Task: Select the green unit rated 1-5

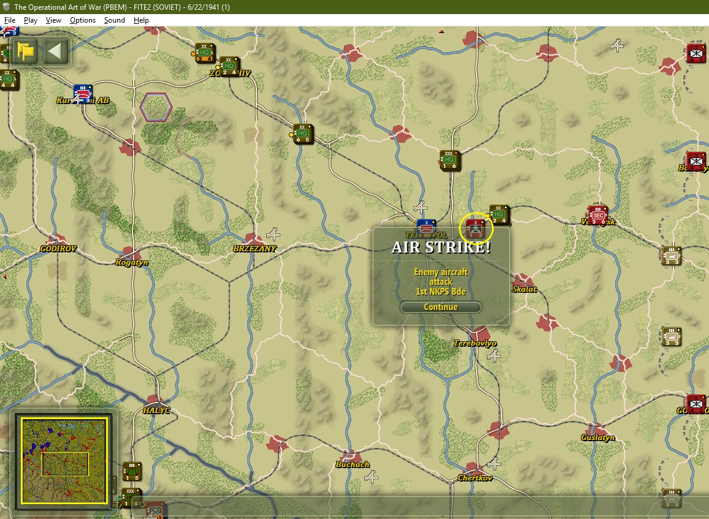Action: point(132,472)
